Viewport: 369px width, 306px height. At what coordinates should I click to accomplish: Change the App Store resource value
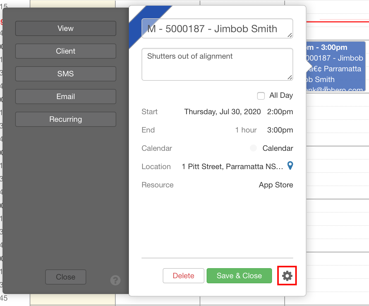(276, 185)
